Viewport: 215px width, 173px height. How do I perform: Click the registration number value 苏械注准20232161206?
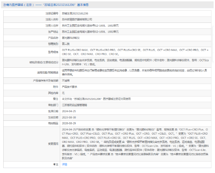coord(75,13)
